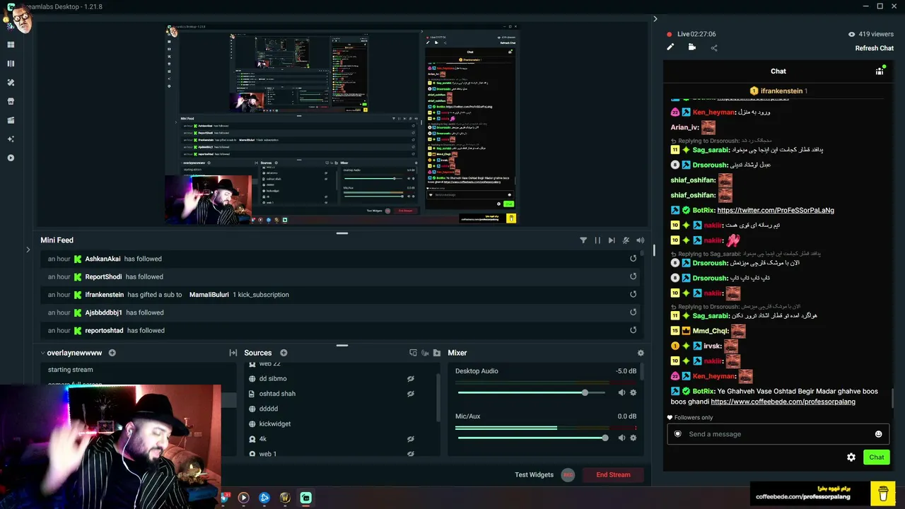This screenshot has width=905, height=509.
Task: Open the Streamlabs taskbar icon
Action: [306, 498]
